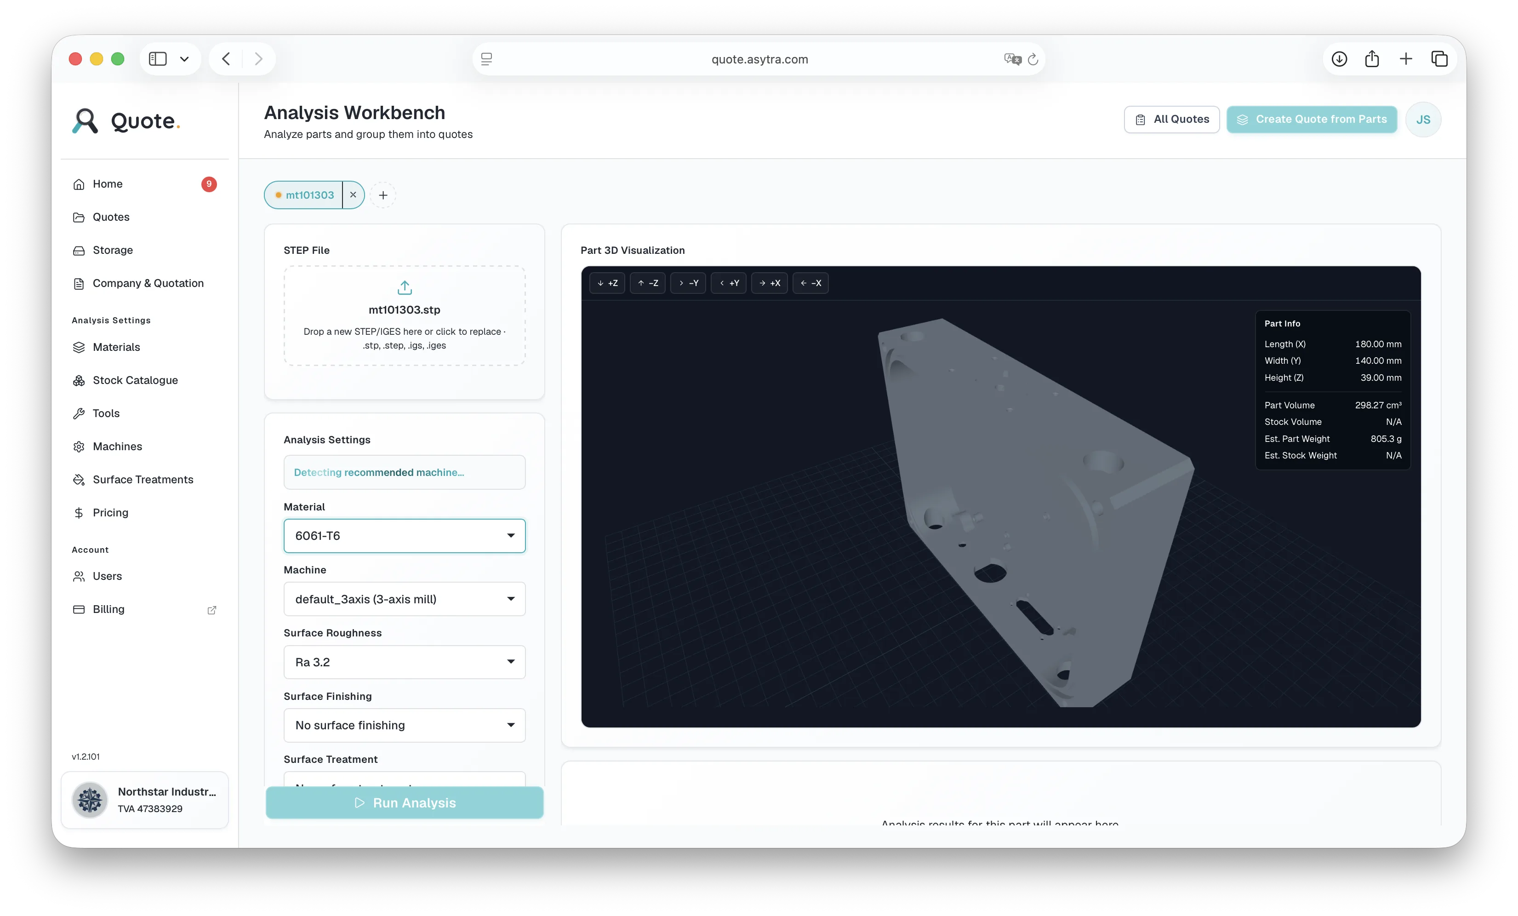Image resolution: width=1518 pixels, height=916 pixels.
Task: Open the Machines settings page
Action: (144, 447)
